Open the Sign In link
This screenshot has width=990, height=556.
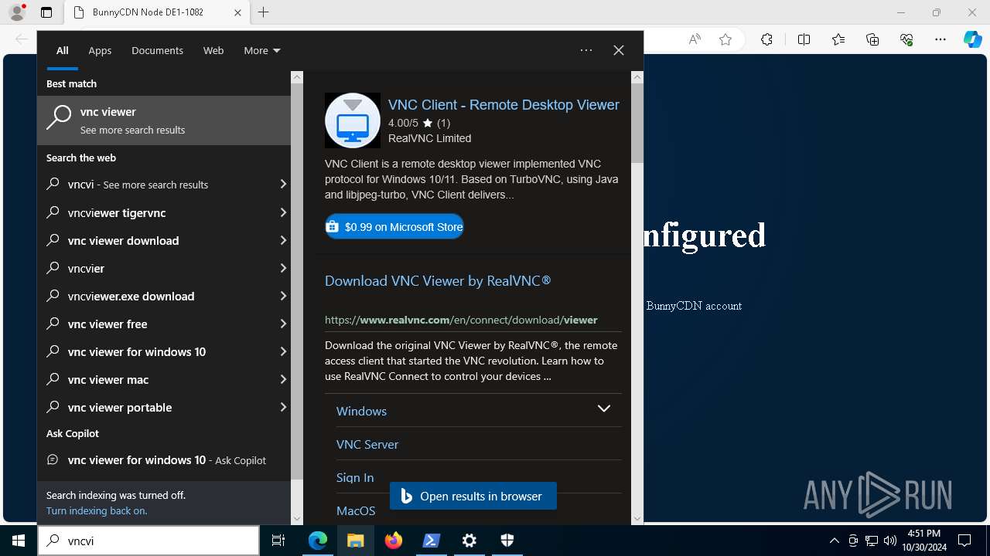coord(355,477)
